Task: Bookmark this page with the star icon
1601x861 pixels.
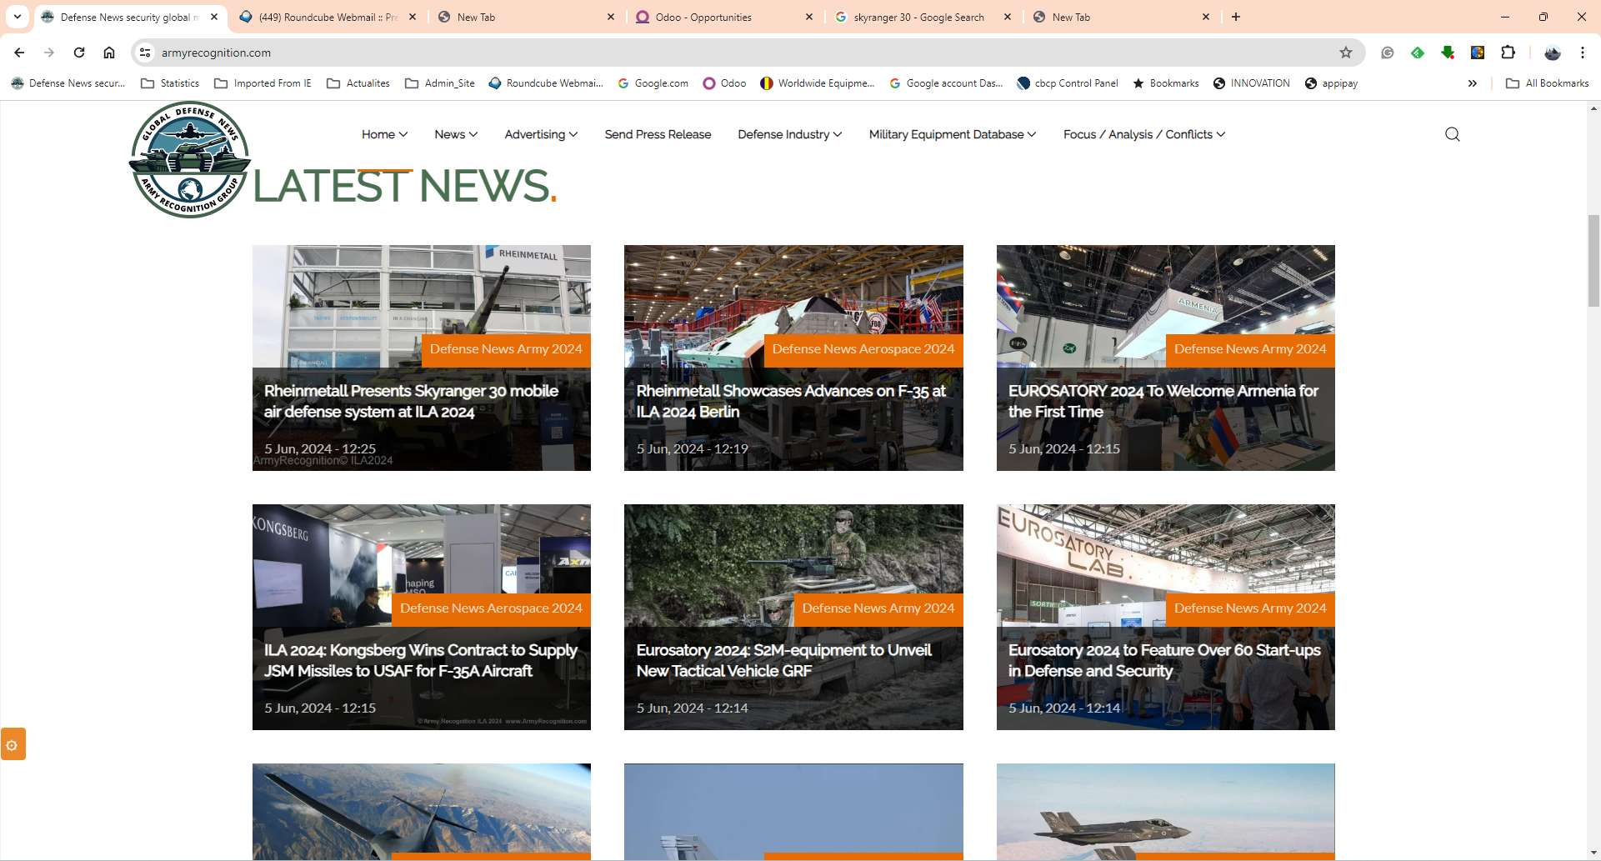Action: 1345,53
